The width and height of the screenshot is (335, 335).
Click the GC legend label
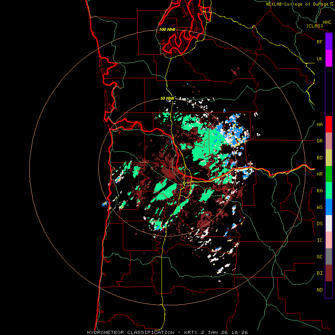click(319, 257)
